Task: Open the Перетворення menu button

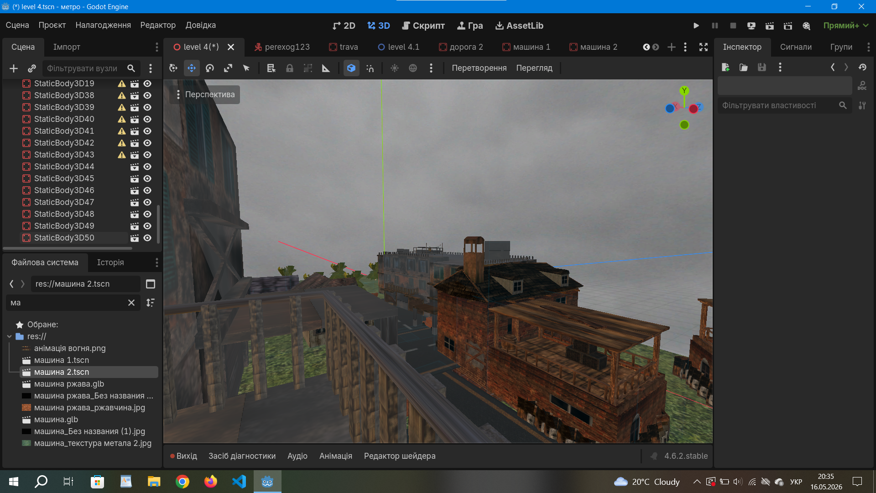Action: pos(479,68)
